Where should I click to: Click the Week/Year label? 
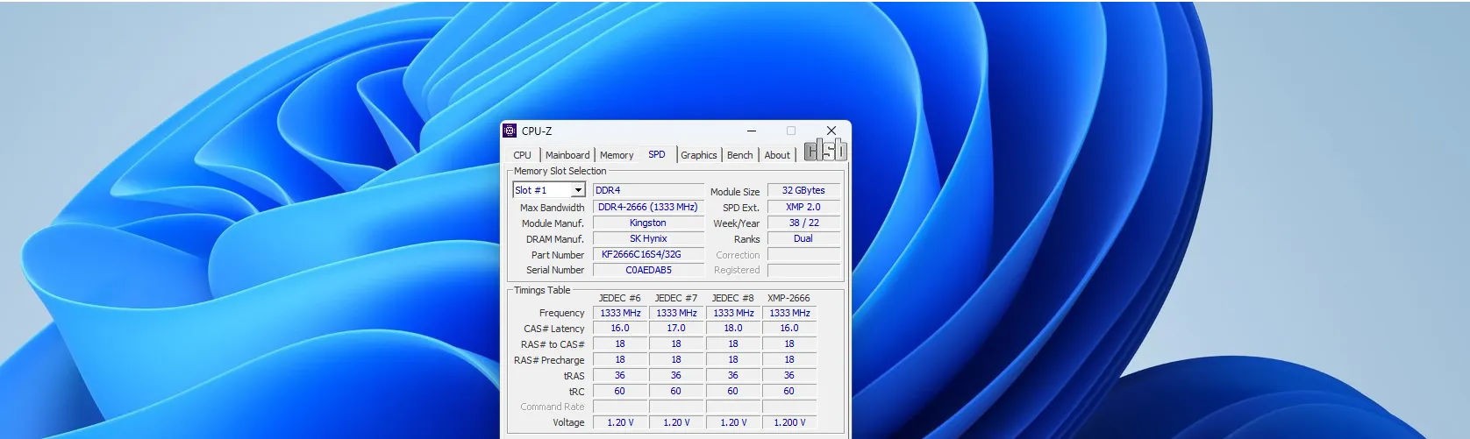click(737, 223)
